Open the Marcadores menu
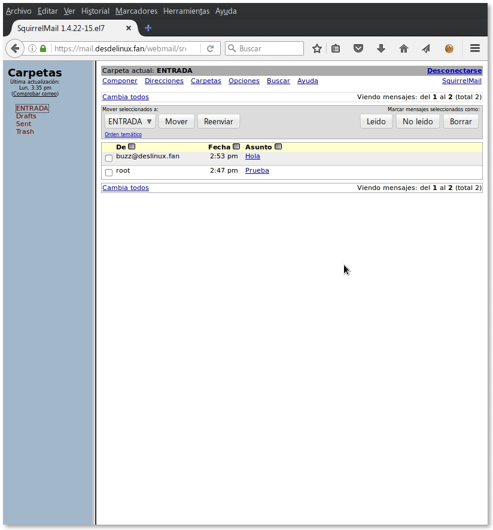Screen dimensions: 493x530 click(x=136, y=11)
